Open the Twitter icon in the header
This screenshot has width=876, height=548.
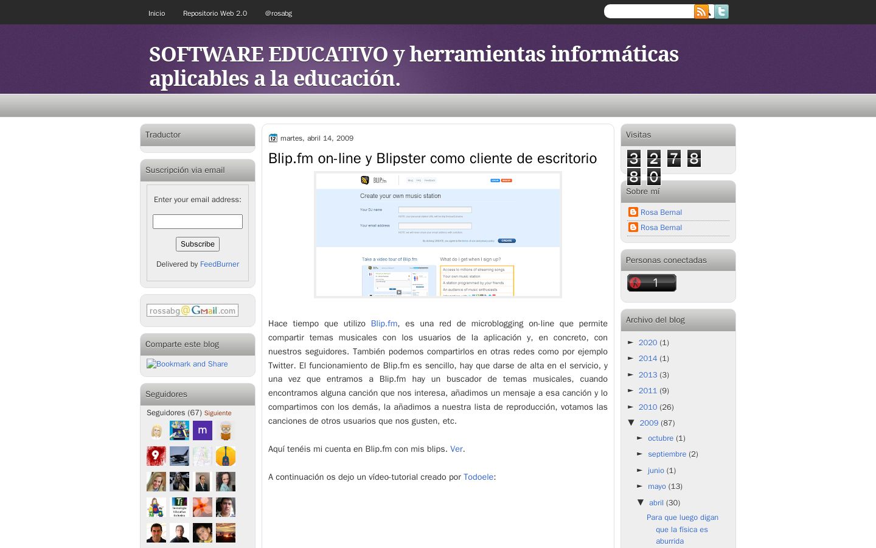[x=721, y=12]
